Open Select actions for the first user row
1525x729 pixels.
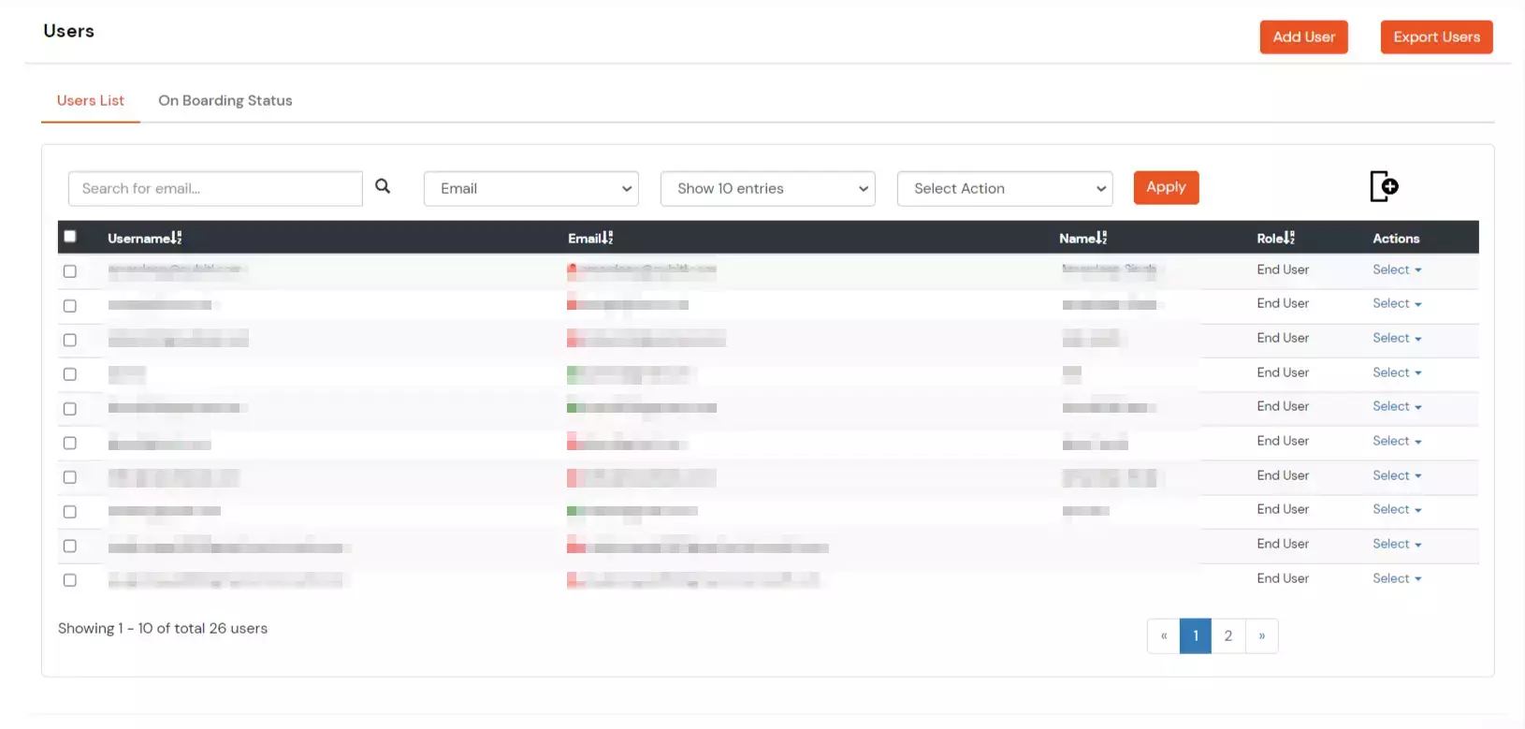pos(1397,270)
